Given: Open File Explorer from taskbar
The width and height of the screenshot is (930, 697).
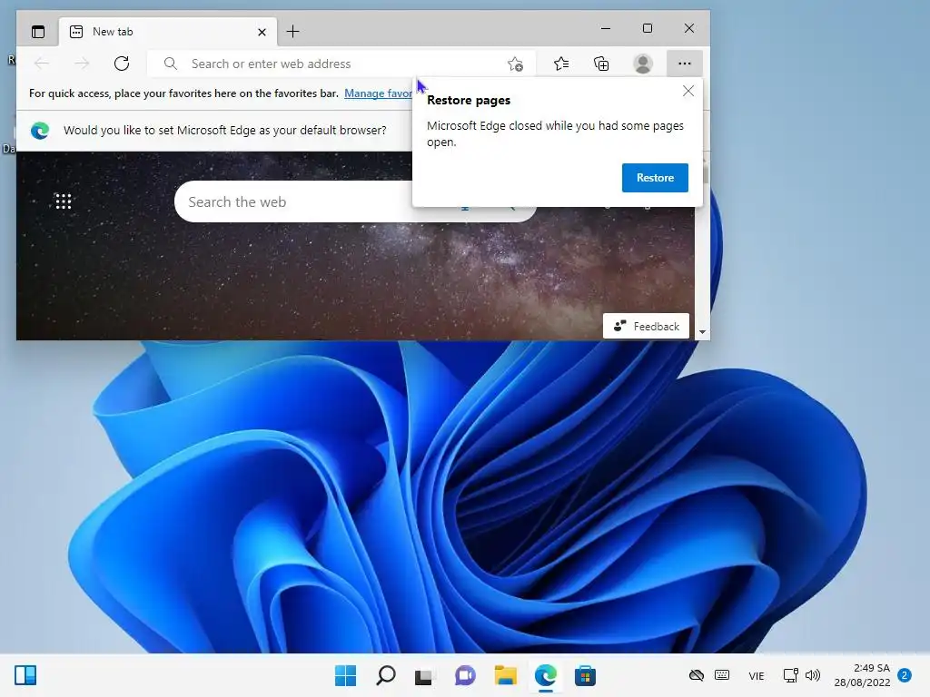Looking at the screenshot, I should point(505,675).
